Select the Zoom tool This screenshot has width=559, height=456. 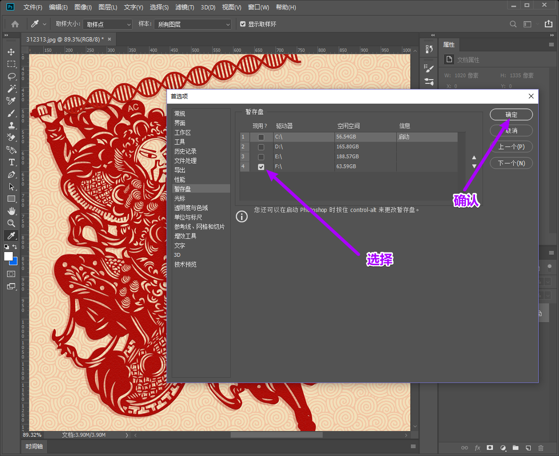(x=11, y=223)
